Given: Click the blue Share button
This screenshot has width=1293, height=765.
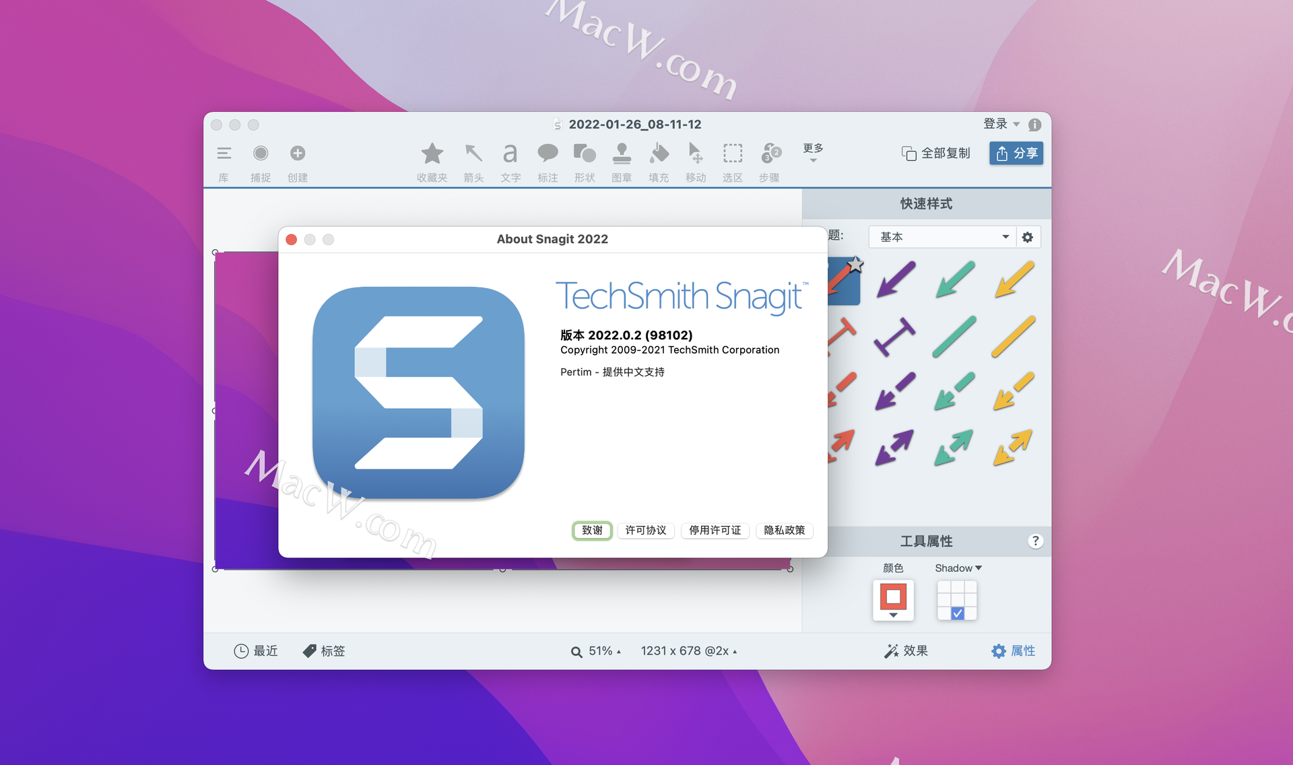Looking at the screenshot, I should click(x=1016, y=154).
